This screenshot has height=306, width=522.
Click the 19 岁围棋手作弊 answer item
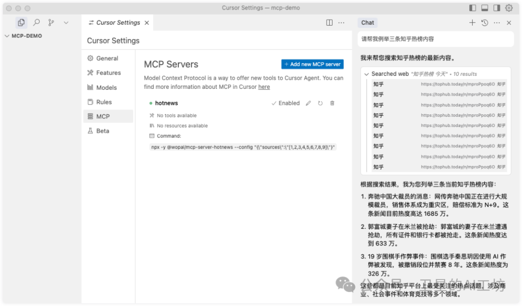[x=435, y=265]
